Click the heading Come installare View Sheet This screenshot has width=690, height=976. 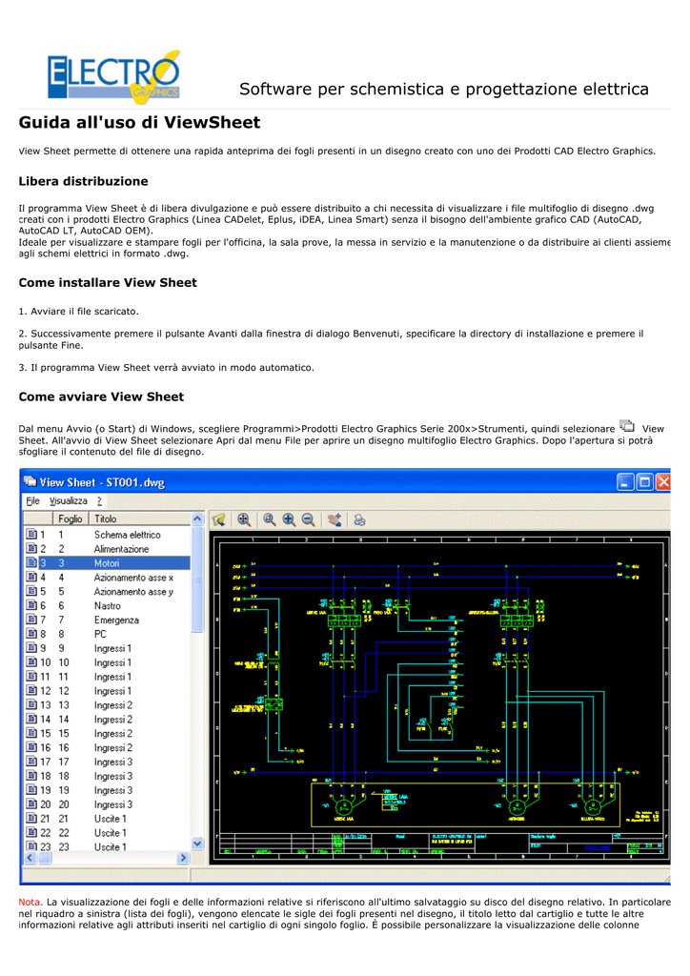(x=108, y=282)
